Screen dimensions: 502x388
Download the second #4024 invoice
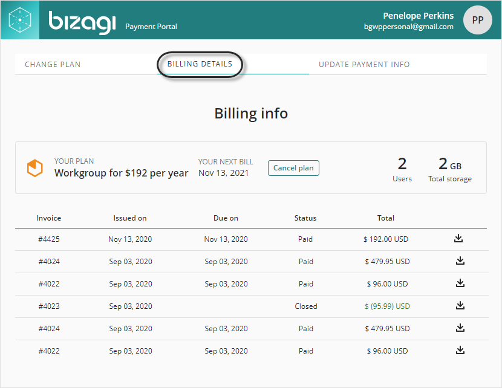coord(460,328)
